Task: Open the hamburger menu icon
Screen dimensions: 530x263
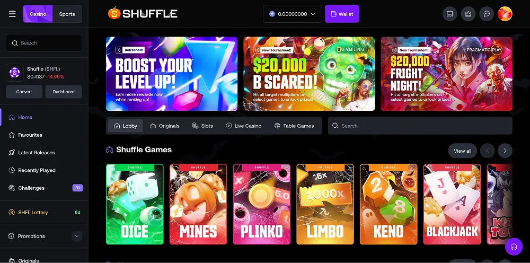Action: pos(12,14)
